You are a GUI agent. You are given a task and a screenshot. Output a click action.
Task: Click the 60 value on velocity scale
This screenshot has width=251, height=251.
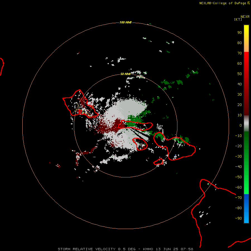tap(240, 64)
